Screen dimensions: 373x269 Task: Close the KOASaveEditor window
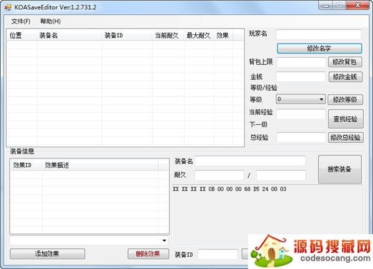[358, 5]
